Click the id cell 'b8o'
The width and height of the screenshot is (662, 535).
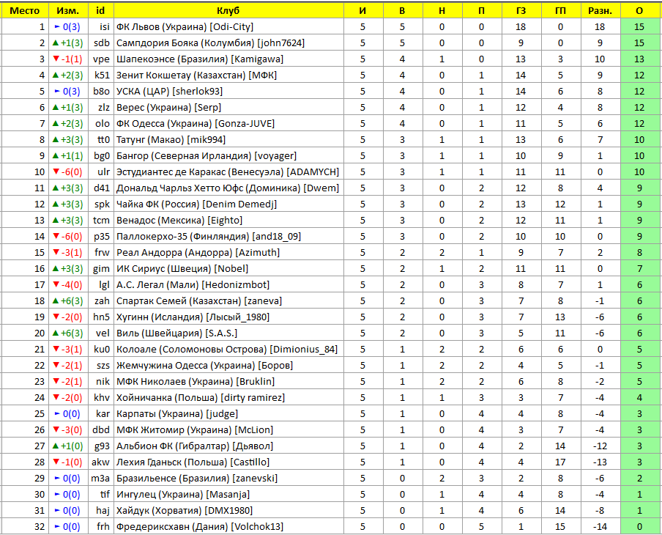(x=101, y=92)
